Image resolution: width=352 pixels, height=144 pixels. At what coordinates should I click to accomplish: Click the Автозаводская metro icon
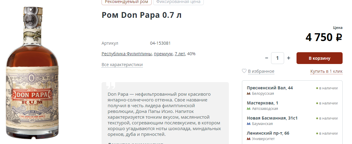(x=249, y=109)
